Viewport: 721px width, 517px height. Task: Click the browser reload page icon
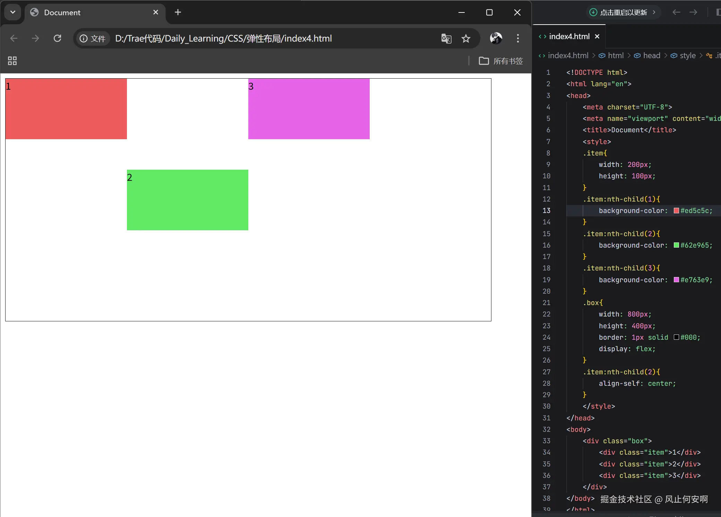click(x=58, y=38)
